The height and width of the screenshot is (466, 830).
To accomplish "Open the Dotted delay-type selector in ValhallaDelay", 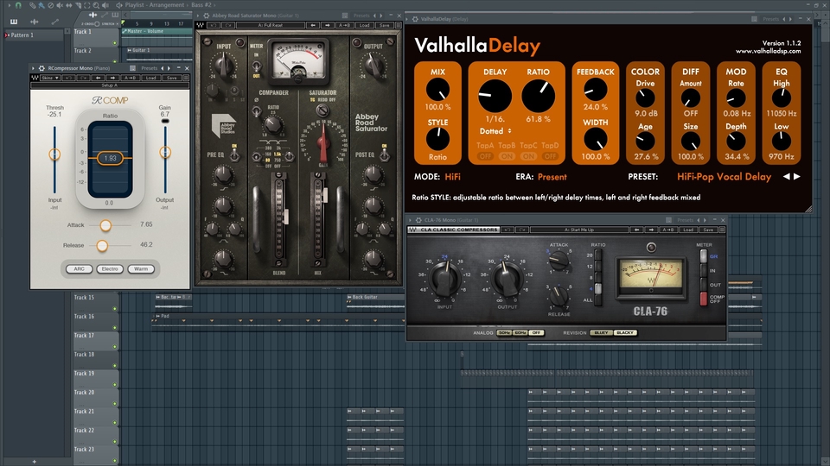I will (x=495, y=131).
